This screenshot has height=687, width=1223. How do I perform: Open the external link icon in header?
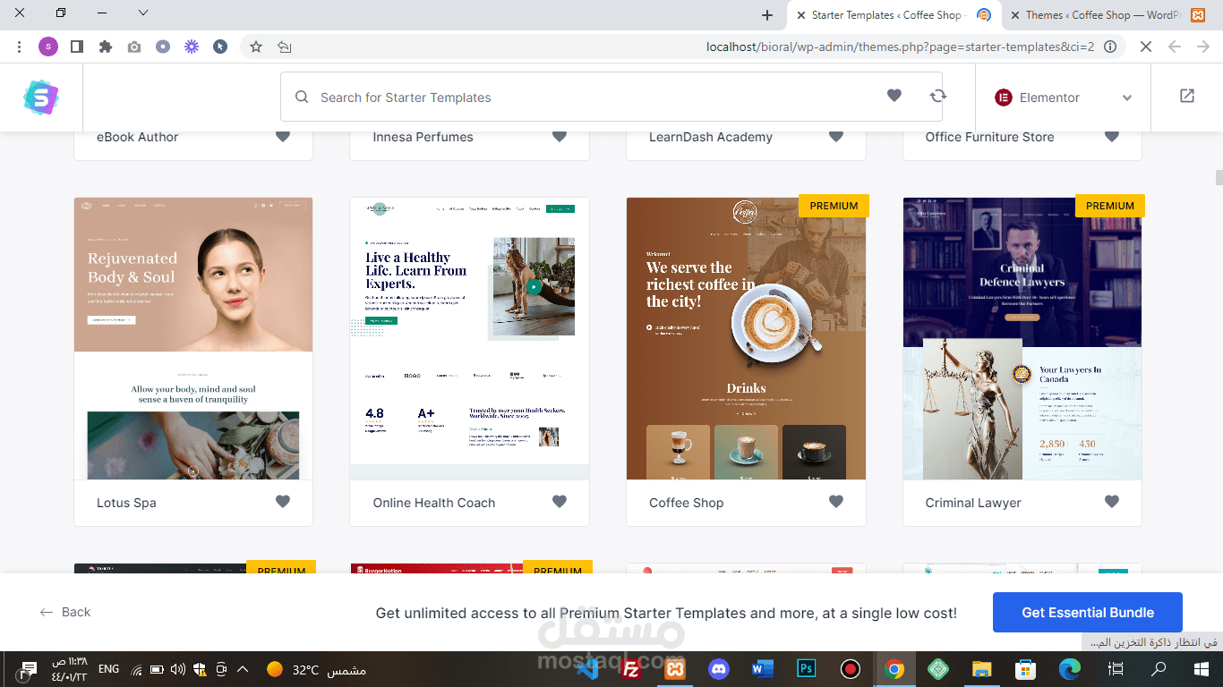[1187, 96]
